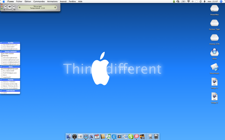
Task: Click the round button at right of the iTunes display
Action: [55, 7]
